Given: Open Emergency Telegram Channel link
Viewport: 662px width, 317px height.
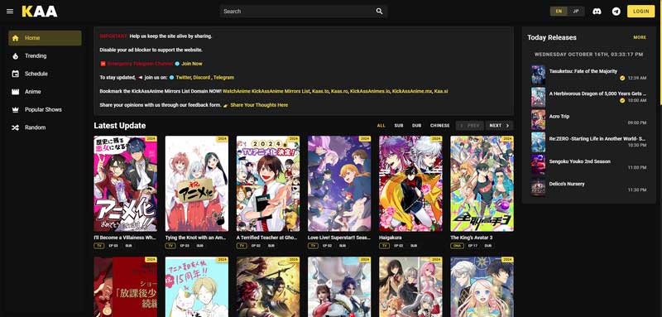Looking at the screenshot, I should click(x=140, y=64).
